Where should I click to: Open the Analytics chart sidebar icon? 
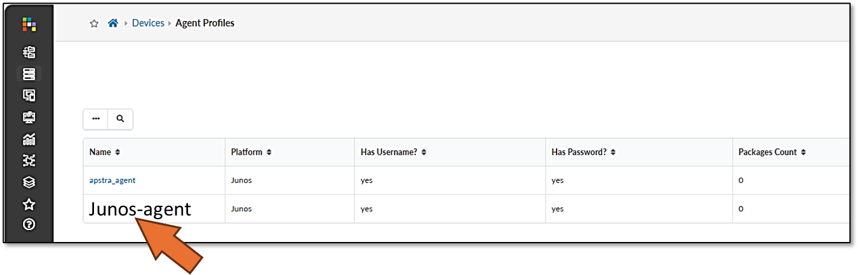pos(29,139)
